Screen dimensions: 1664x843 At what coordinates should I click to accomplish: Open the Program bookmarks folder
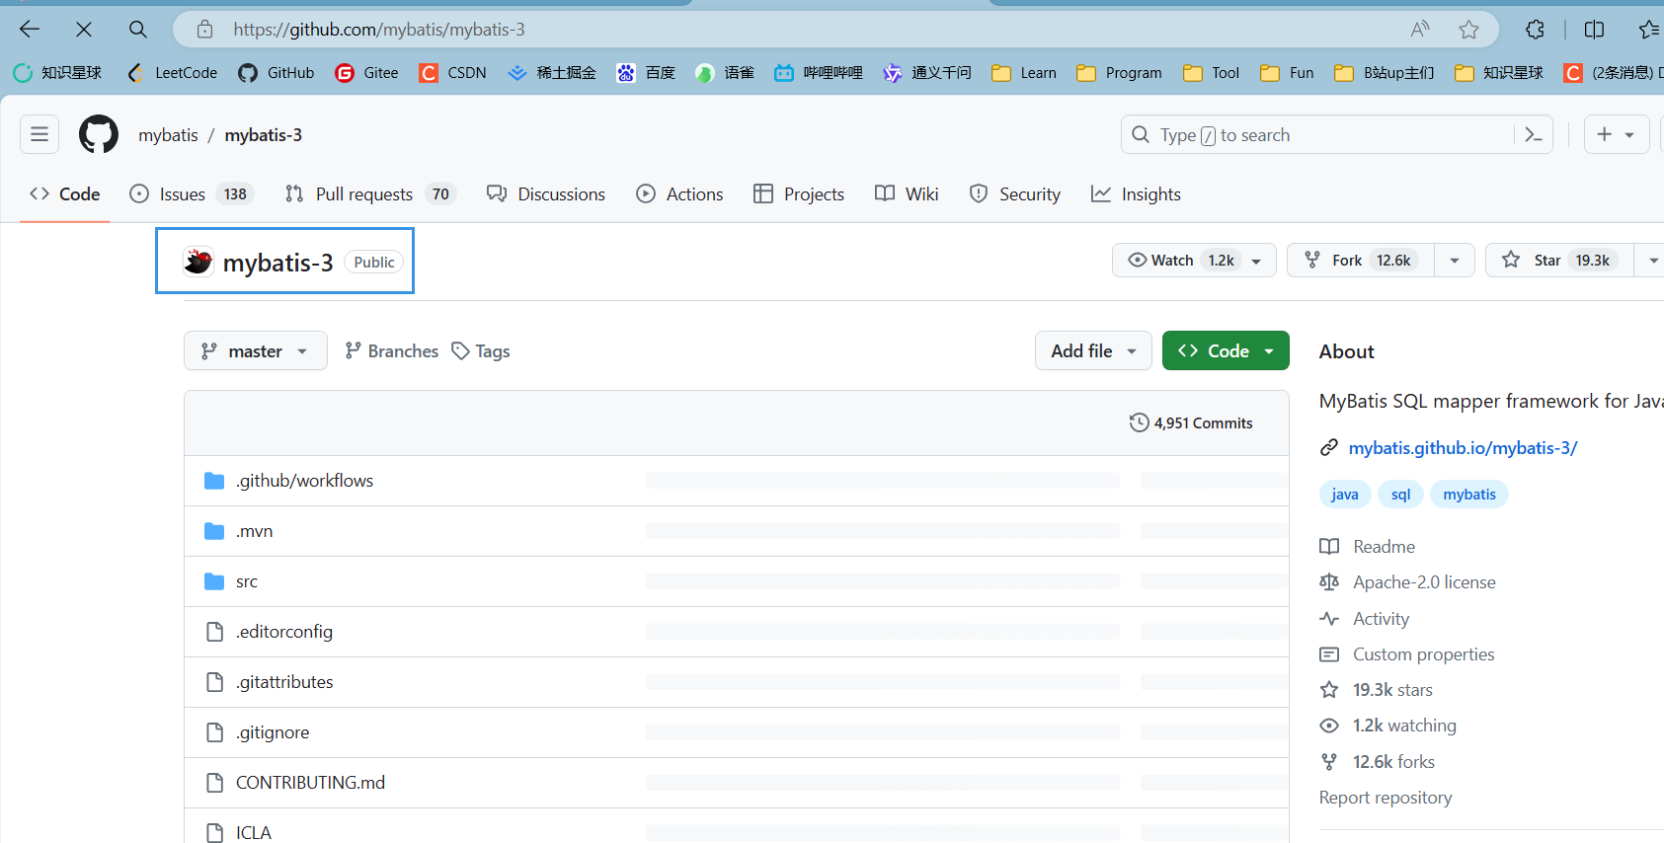(x=1119, y=72)
